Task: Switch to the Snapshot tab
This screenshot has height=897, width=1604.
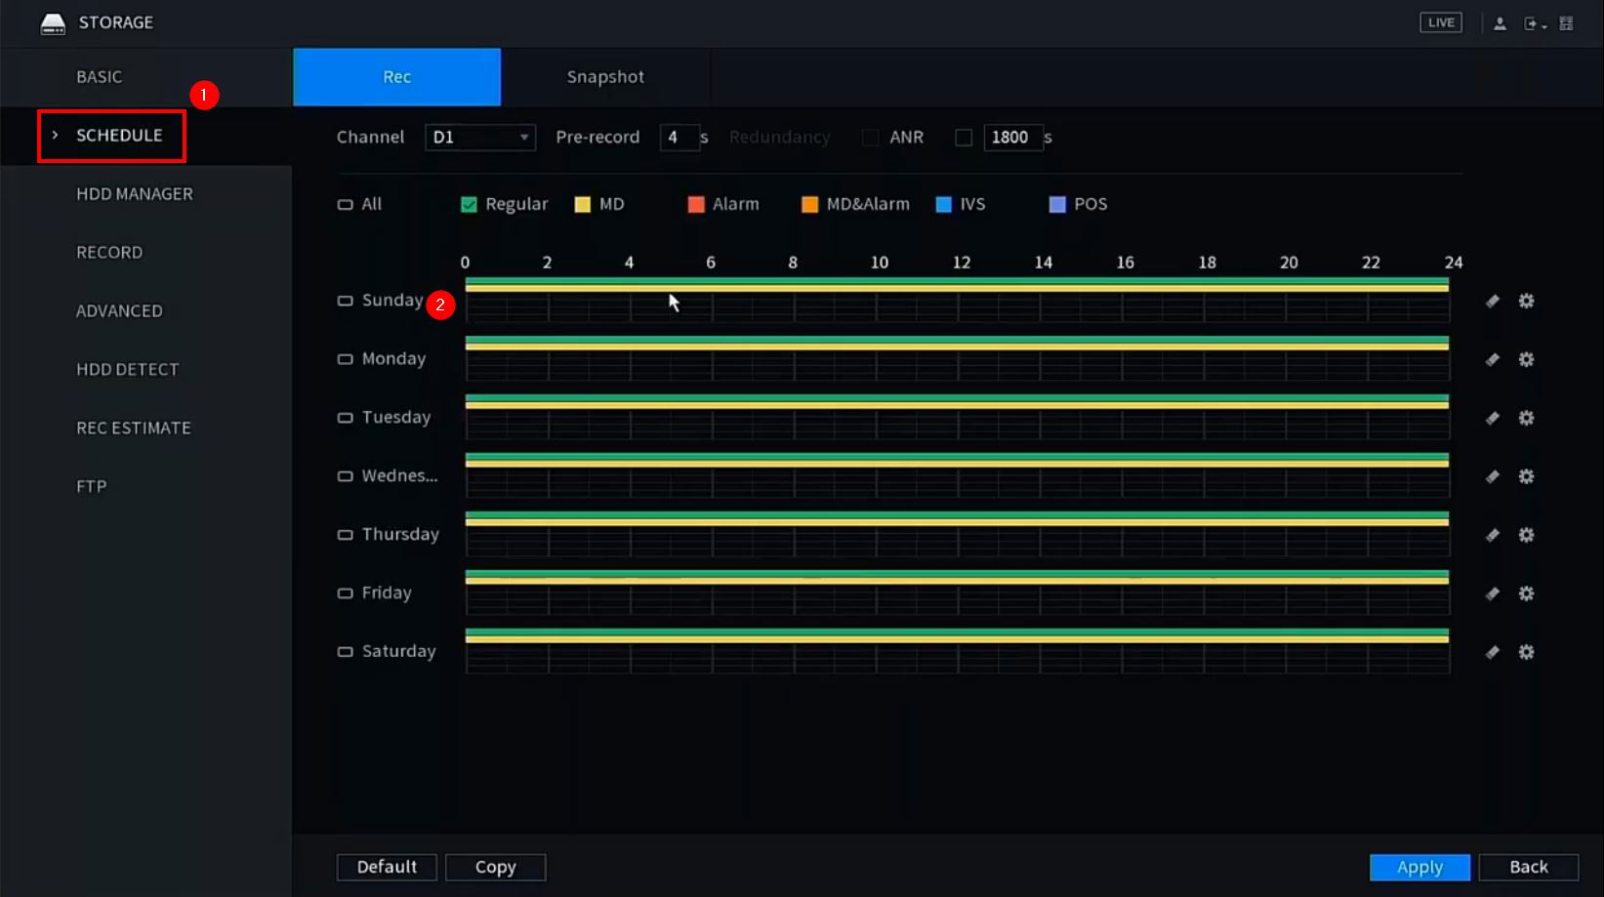Action: pos(605,77)
